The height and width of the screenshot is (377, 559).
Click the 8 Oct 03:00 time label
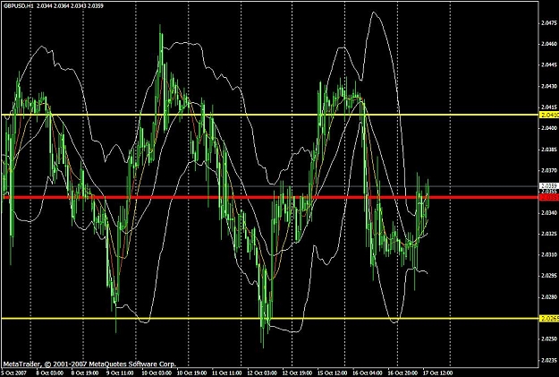[50, 373]
